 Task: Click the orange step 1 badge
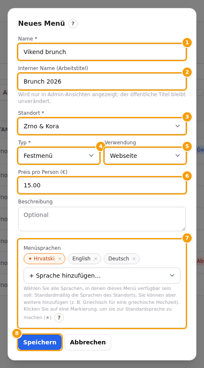point(187,43)
